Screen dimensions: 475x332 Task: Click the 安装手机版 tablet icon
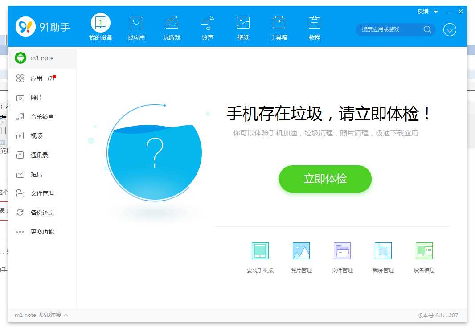[260, 251]
